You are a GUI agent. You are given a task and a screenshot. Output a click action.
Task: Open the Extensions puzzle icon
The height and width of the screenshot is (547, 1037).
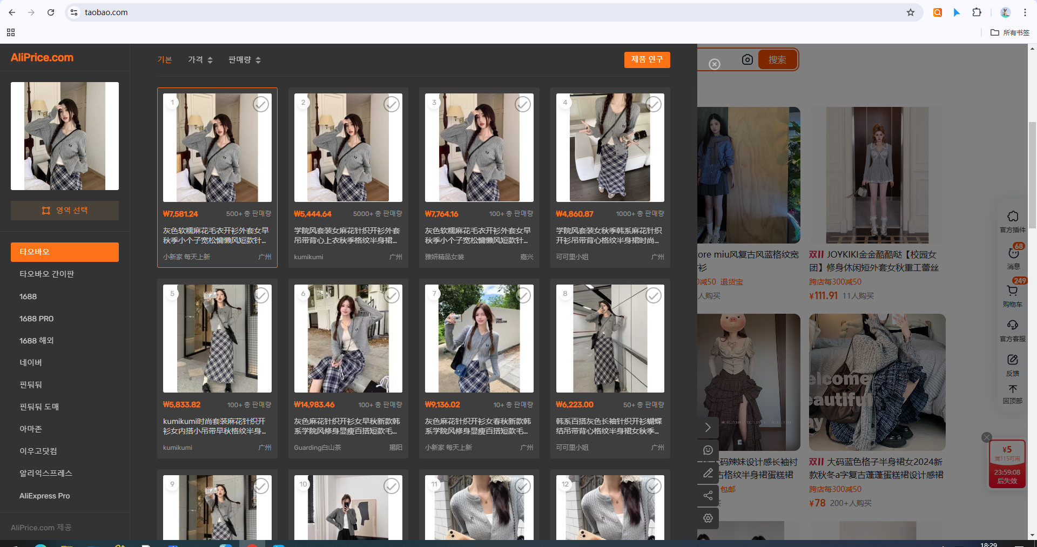[977, 12]
